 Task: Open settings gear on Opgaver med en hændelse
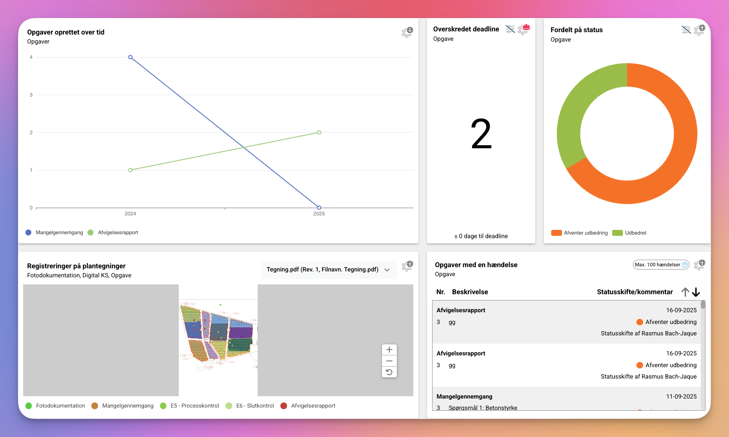pos(699,265)
